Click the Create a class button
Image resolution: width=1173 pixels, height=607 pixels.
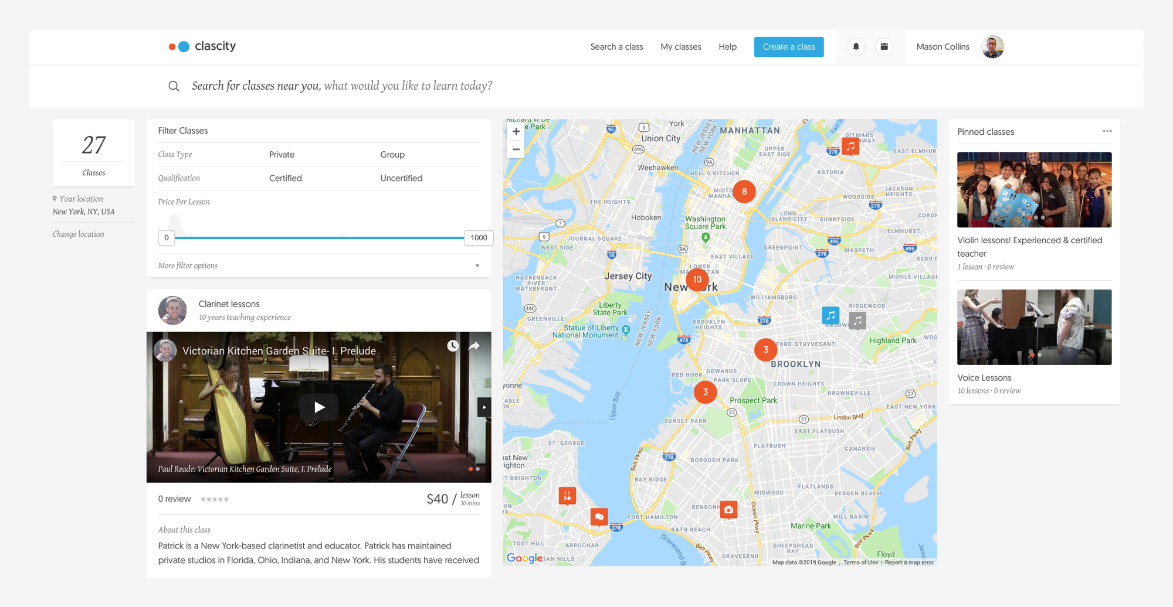coord(788,47)
